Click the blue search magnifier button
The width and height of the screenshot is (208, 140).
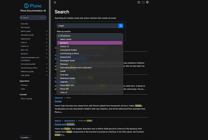(x=121, y=26)
